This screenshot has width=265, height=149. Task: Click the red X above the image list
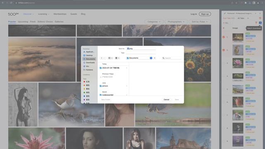(x=224, y=28)
